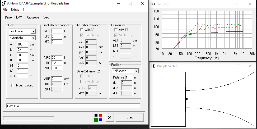Viewport: 257px width, 129px height.
Task: Click the LFC input field
Action: (x=57, y=36)
